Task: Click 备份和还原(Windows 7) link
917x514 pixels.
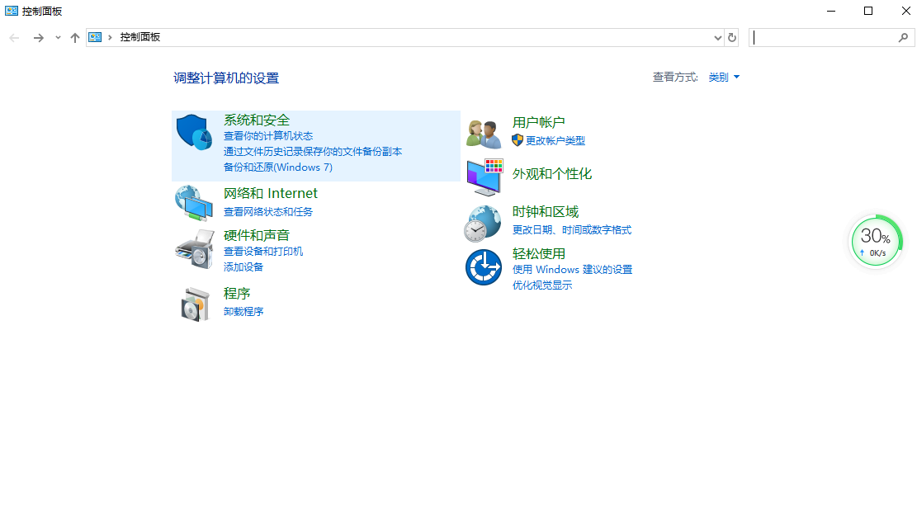Action: [277, 167]
